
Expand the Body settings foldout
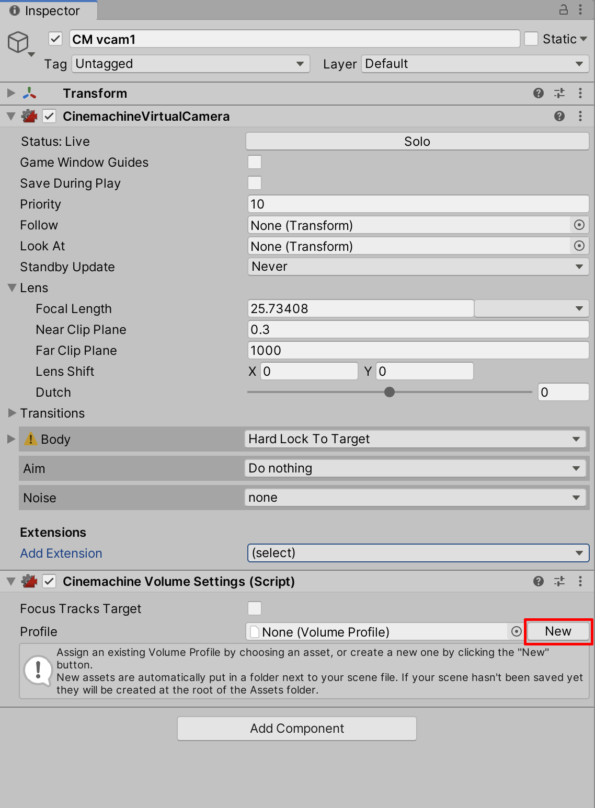pos(11,439)
